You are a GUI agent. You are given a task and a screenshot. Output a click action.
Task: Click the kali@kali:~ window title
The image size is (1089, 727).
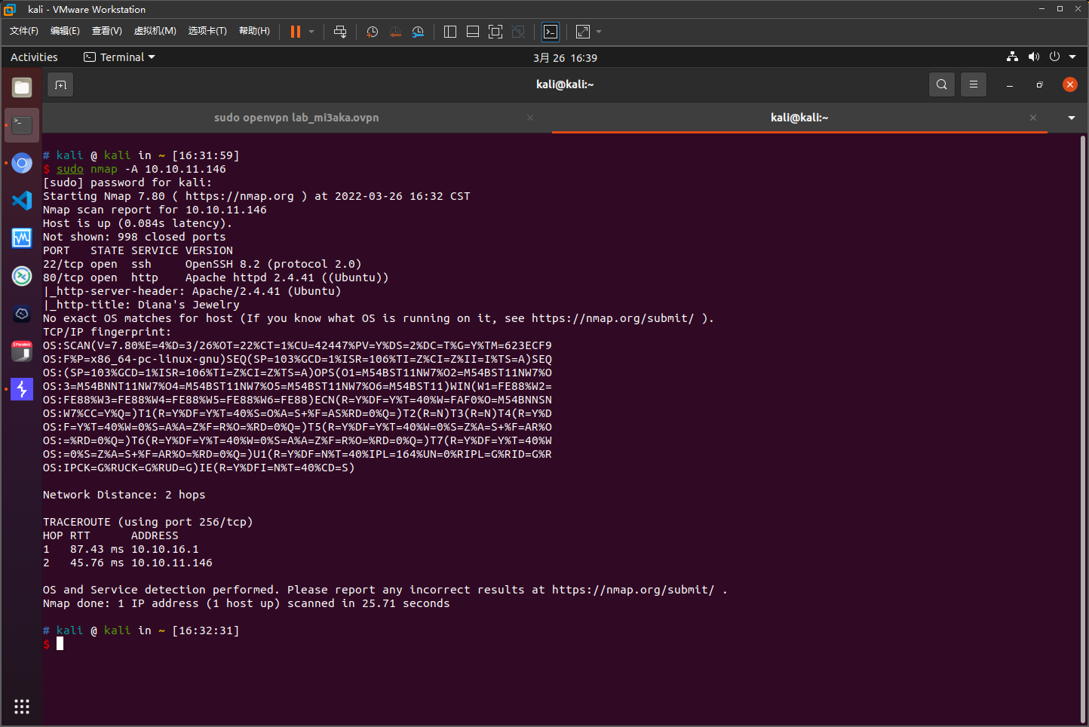click(565, 84)
